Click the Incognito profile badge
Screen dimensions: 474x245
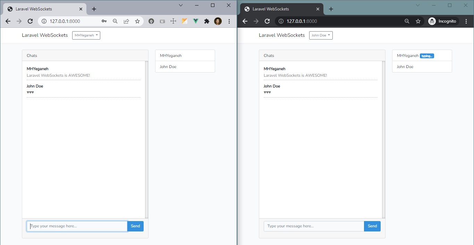[x=443, y=21]
